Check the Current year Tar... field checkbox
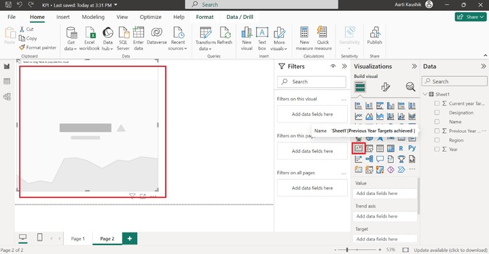The width and height of the screenshot is (489, 254). click(437, 104)
